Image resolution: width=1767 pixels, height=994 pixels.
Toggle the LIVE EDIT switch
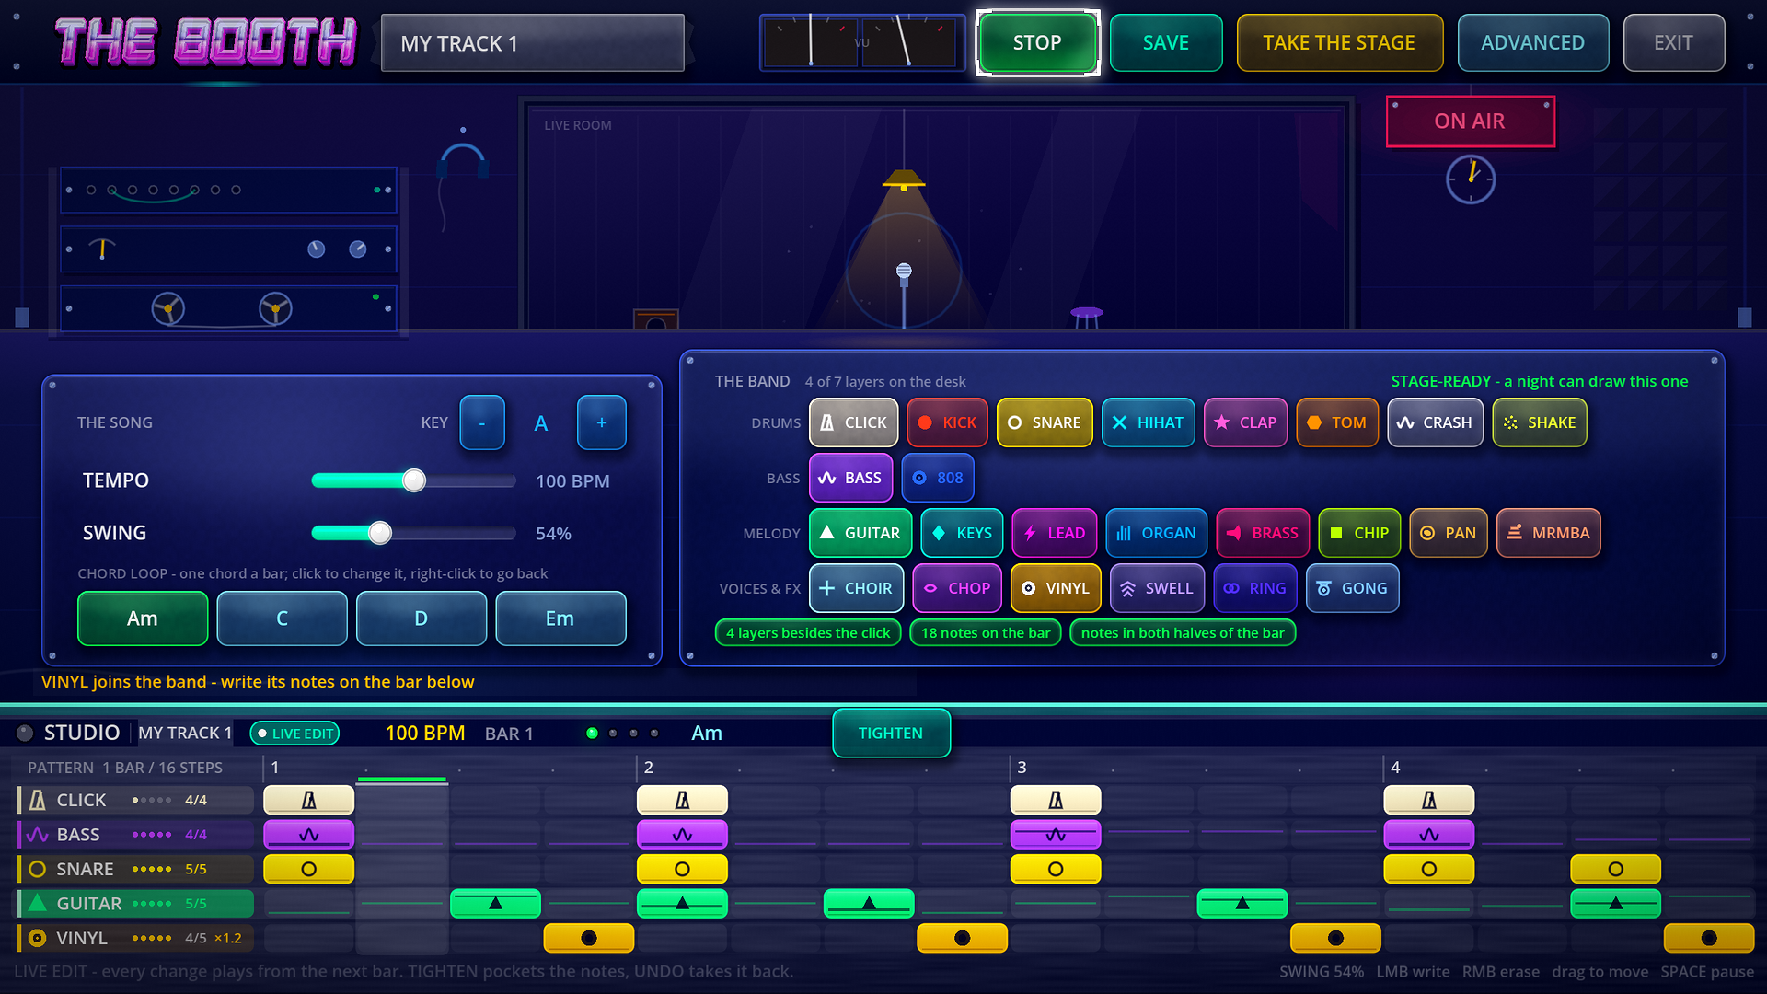coord(294,734)
